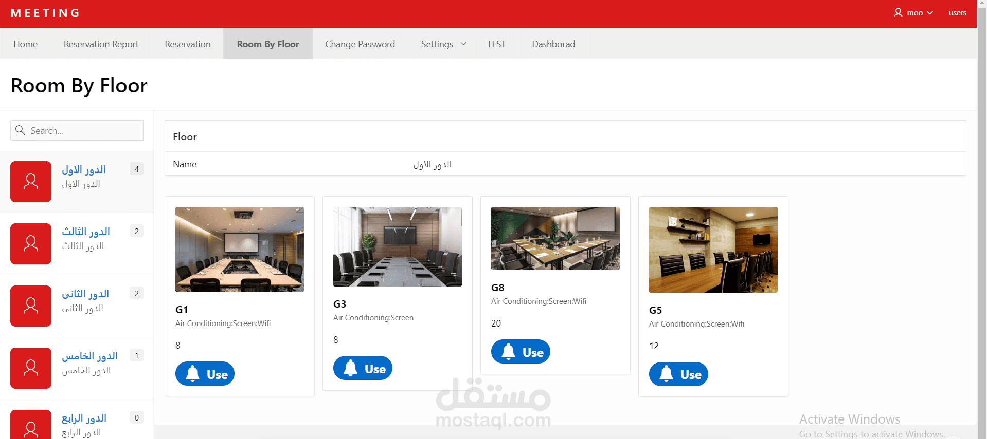Click the Use text for room G8

click(x=533, y=353)
